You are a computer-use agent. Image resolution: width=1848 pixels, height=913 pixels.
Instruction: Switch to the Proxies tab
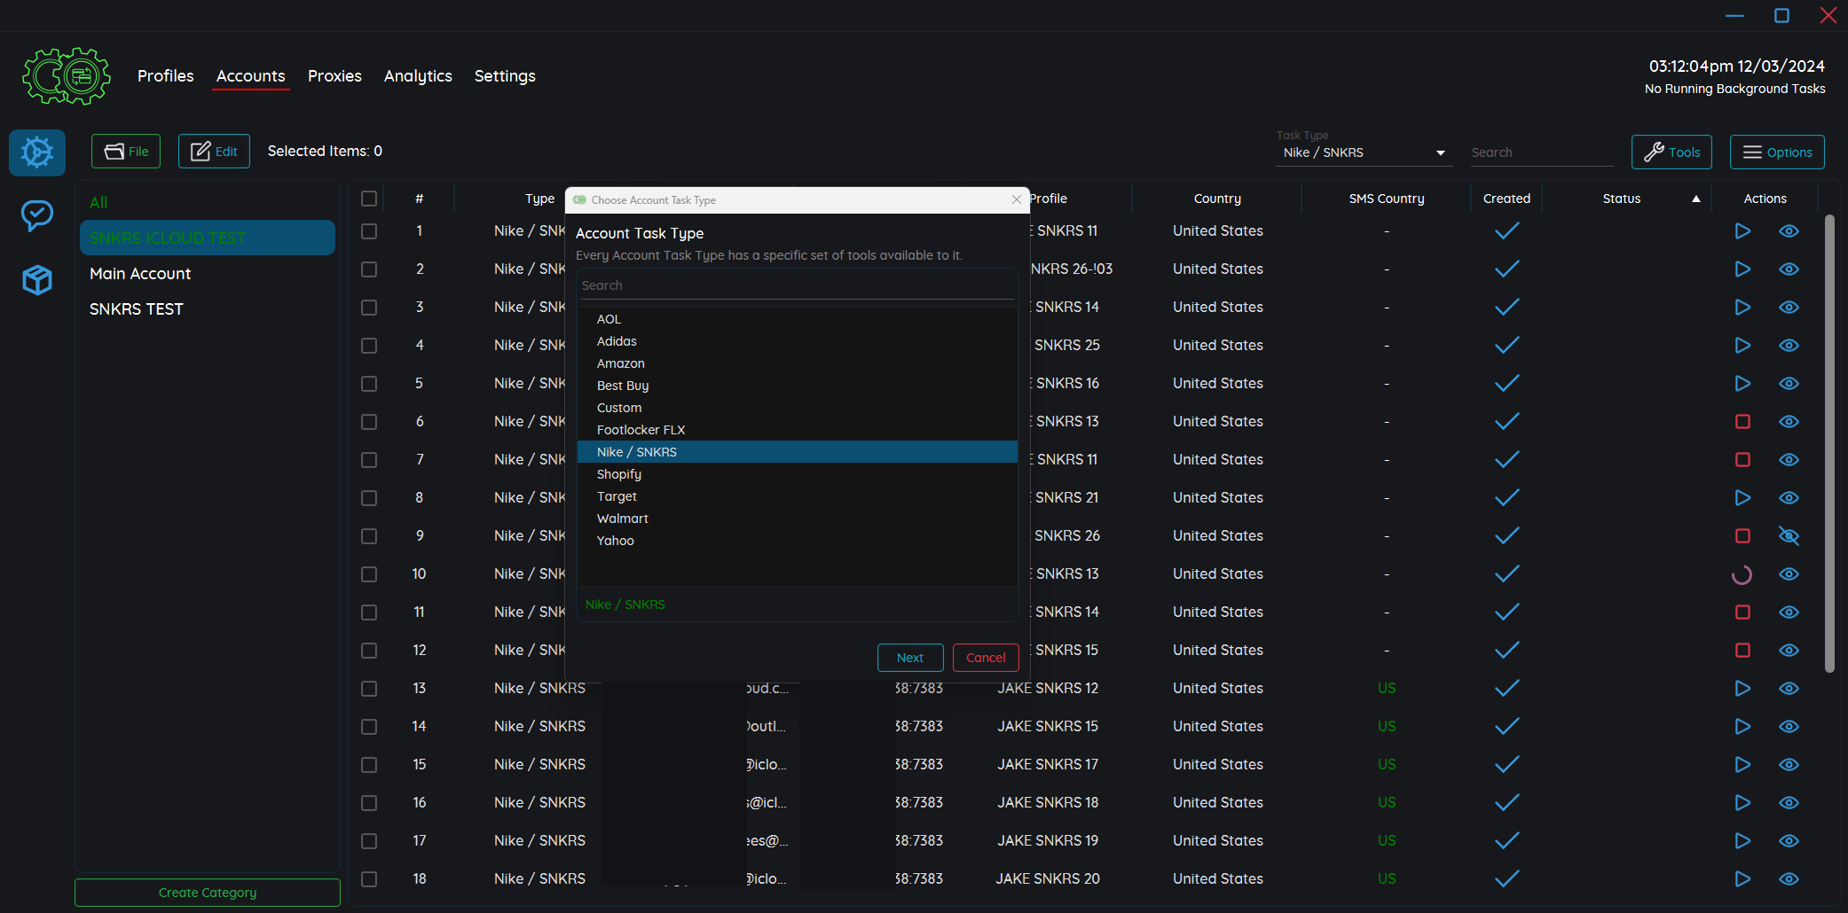point(334,76)
